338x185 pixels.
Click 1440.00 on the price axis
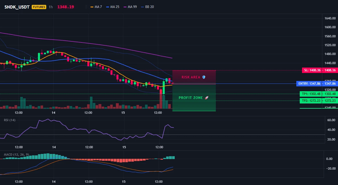pos(330,63)
